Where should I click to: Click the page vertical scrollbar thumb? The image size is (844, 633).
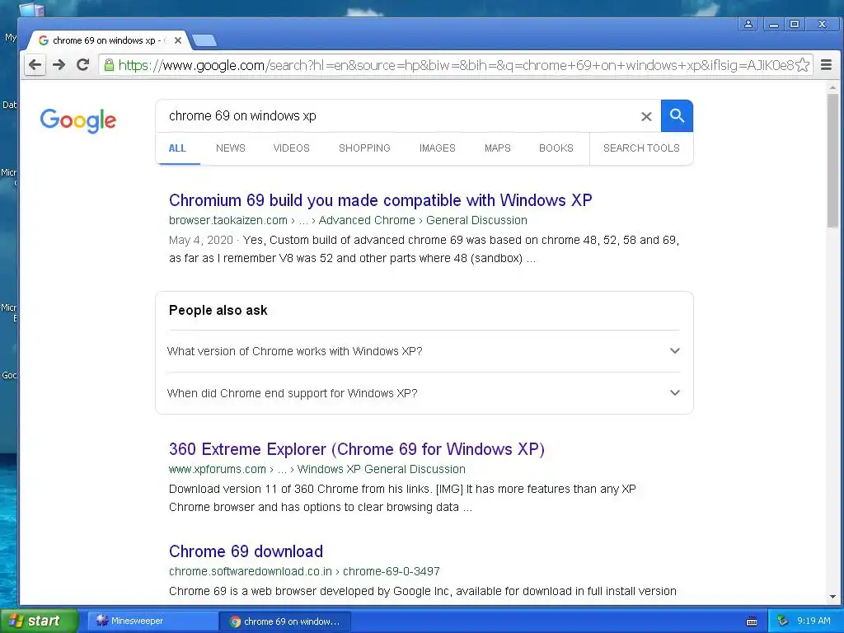pos(832,161)
